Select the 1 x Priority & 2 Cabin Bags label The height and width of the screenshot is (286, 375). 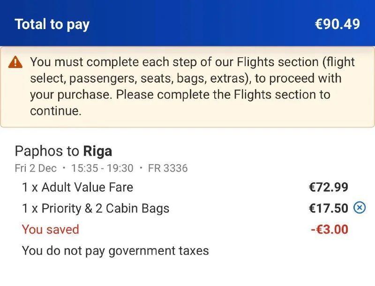pyautogui.click(x=96, y=209)
